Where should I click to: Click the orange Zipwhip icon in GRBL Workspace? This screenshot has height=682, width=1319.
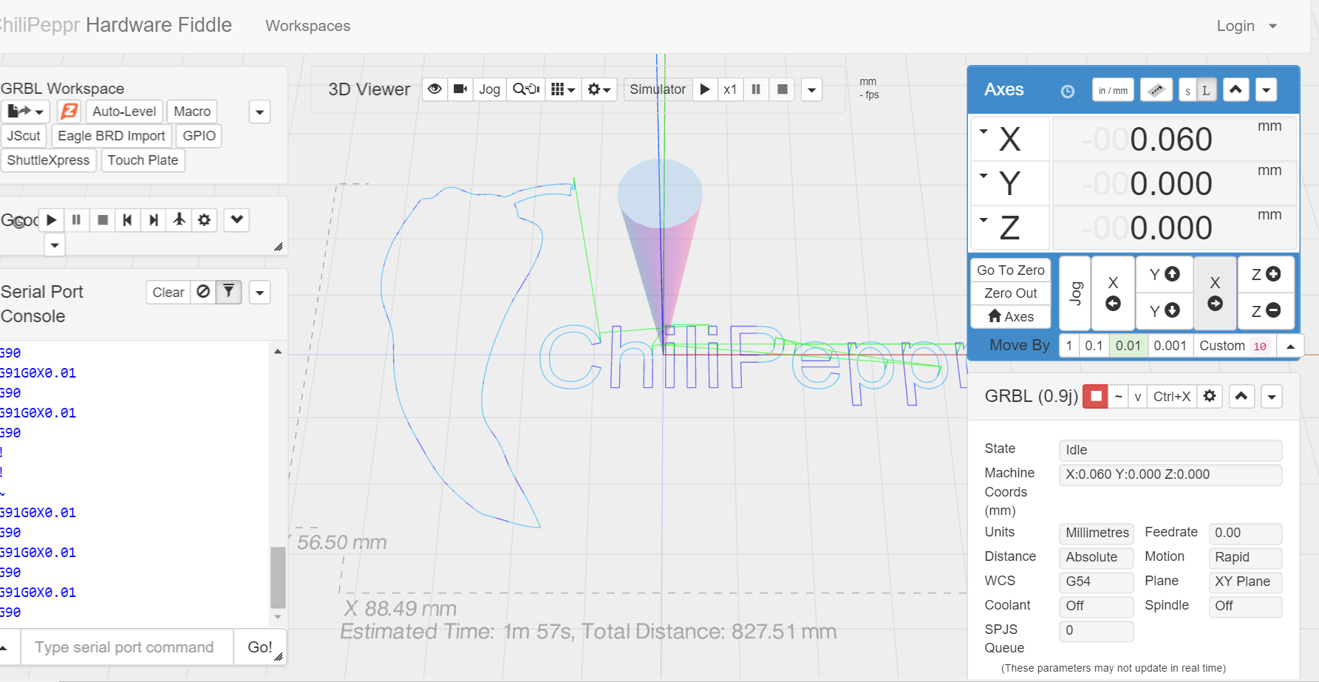[x=69, y=112]
